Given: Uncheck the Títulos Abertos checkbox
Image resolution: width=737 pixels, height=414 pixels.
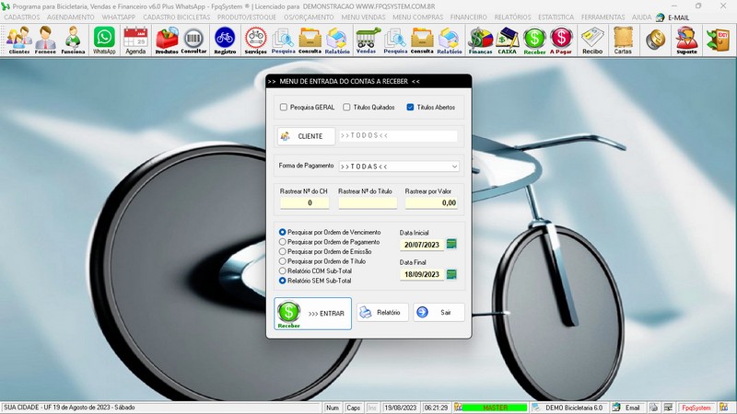Looking at the screenshot, I should click(411, 108).
